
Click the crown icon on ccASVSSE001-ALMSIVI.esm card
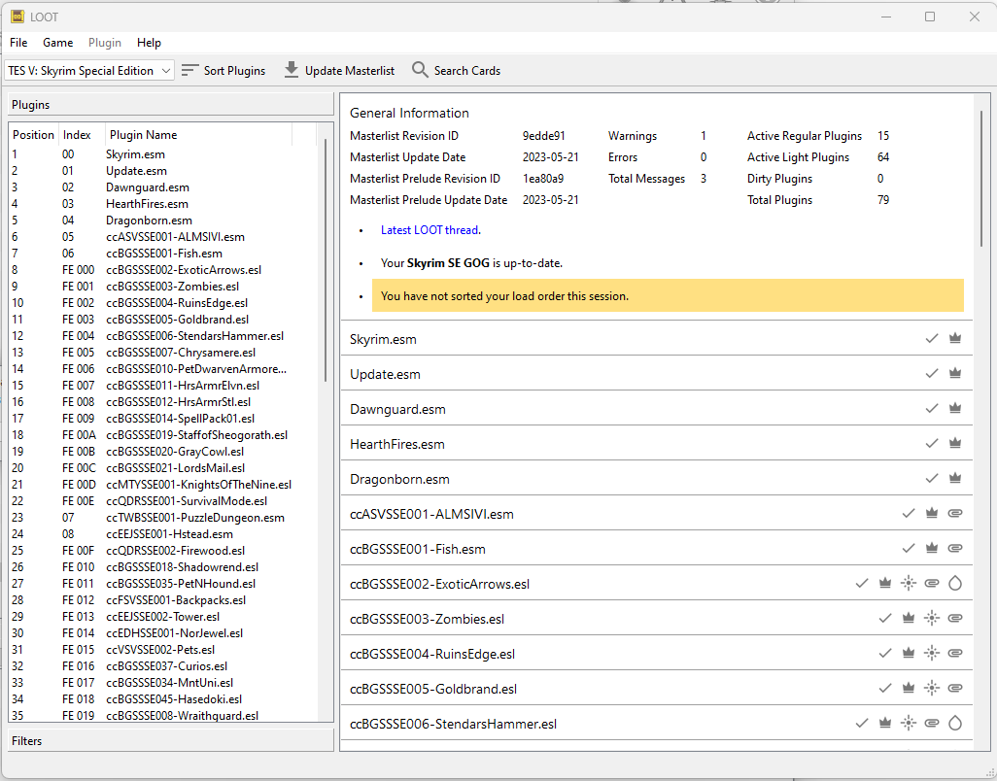932,514
